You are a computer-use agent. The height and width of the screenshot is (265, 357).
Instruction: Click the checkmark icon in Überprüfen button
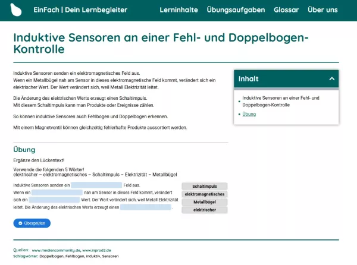tap(20, 223)
